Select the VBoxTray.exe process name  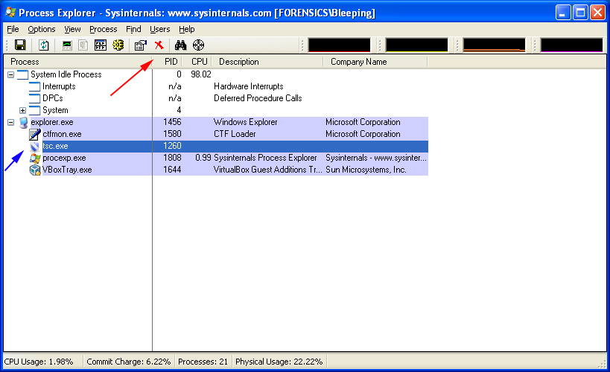(67, 170)
